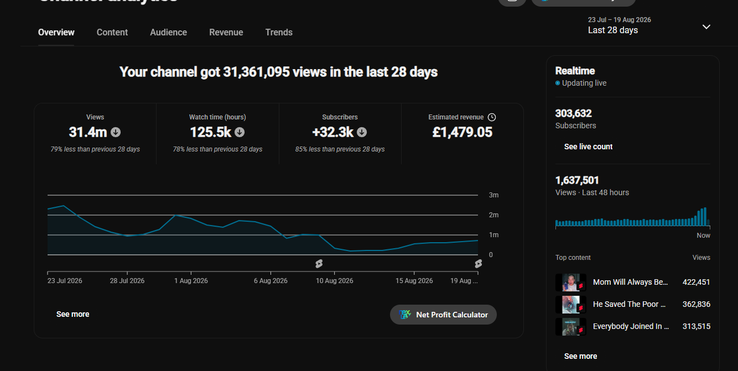This screenshot has height=371, width=738.
Task: Click the clock icon beside Estimated revenue
Action: tap(492, 117)
